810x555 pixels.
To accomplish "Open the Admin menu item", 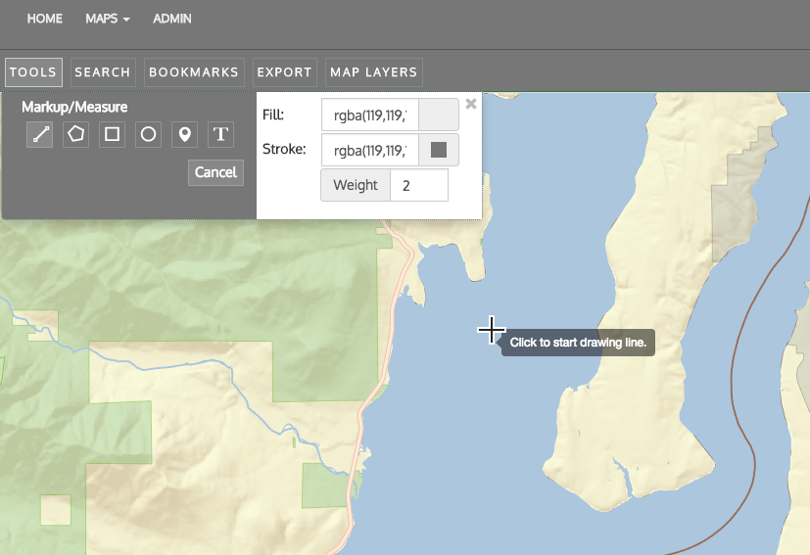I will point(172,19).
